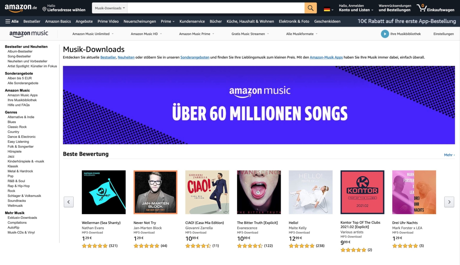Click the Amazon Music logo
Screen dimensions: 460x265
click(29, 33)
